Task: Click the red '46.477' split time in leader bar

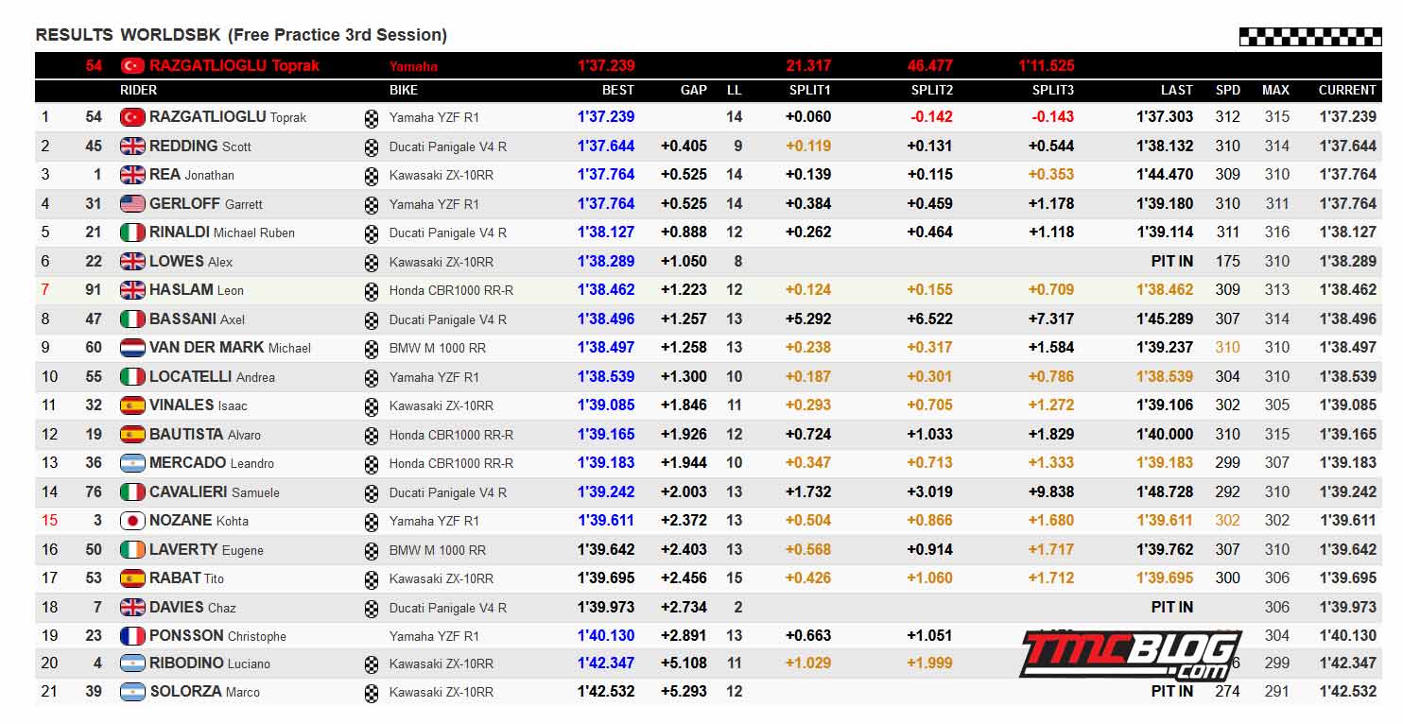Action: point(930,66)
